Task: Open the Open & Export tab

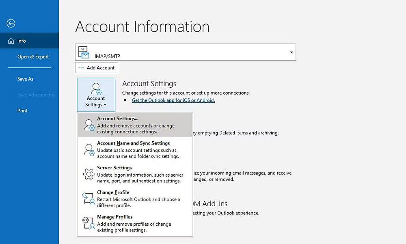Action: point(30,57)
